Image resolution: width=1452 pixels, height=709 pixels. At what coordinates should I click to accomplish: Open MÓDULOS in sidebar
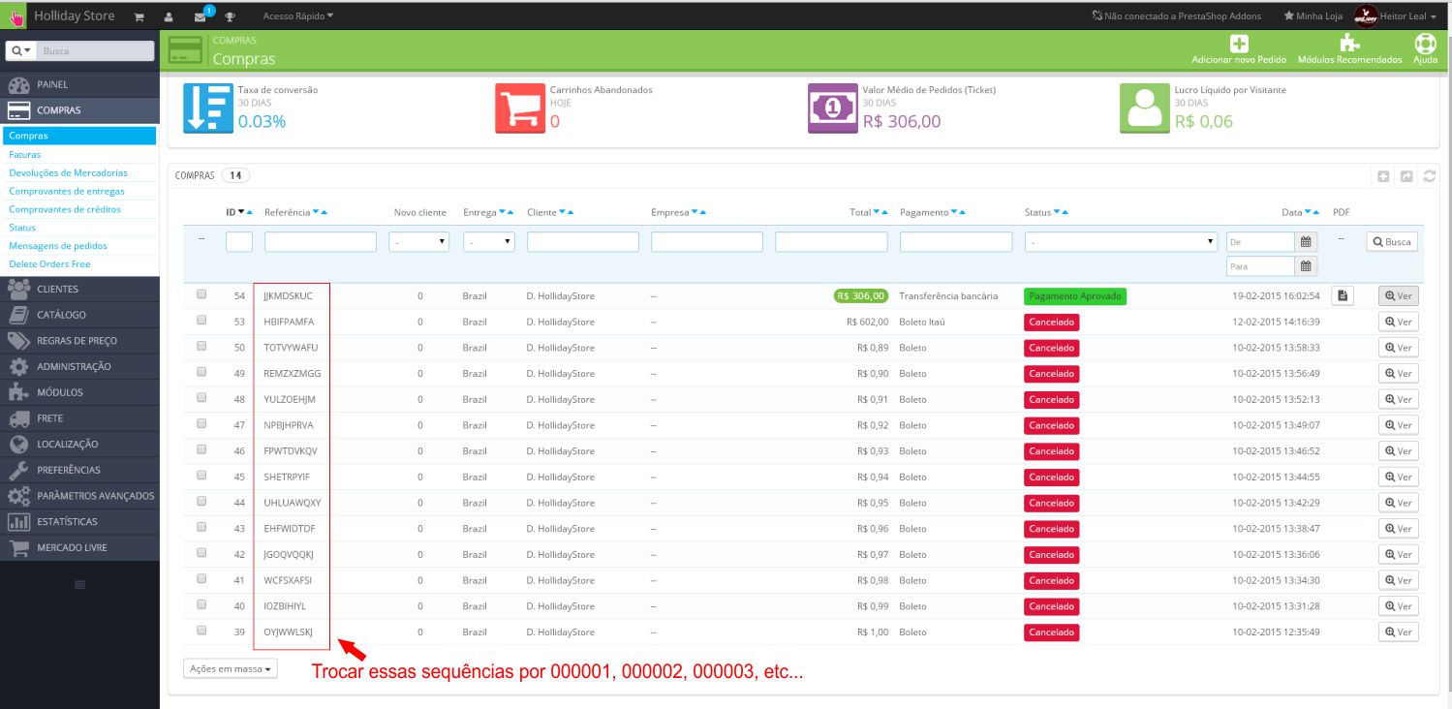click(79, 392)
